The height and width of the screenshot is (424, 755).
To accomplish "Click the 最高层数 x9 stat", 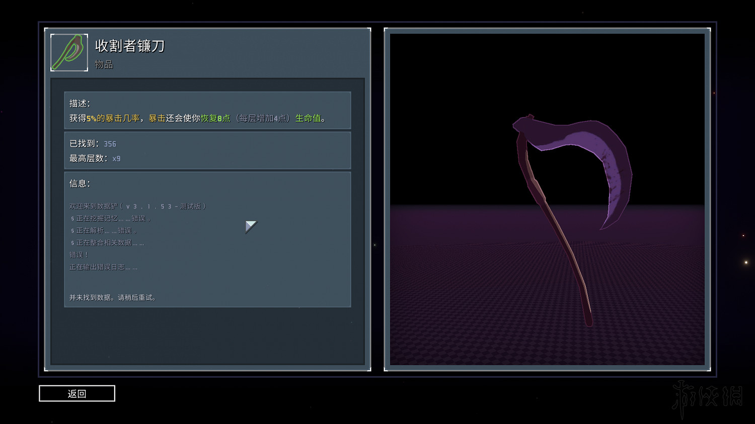I will coord(95,158).
